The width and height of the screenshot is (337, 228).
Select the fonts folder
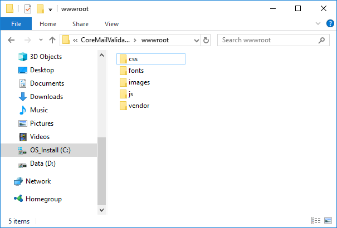136,71
